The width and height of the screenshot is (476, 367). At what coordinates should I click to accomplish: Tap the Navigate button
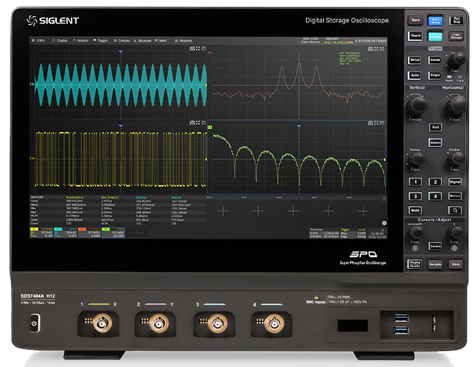tap(435, 264)
